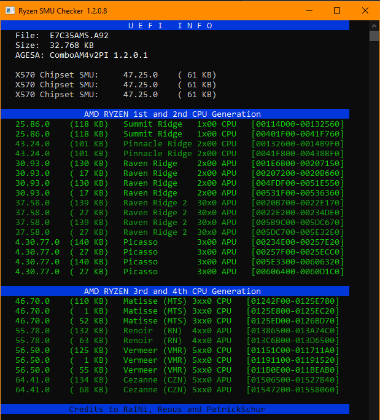This screenshot has height=420, width=380.
Task: Click address [00401F00-0041F760]
Action: (297, 133)
